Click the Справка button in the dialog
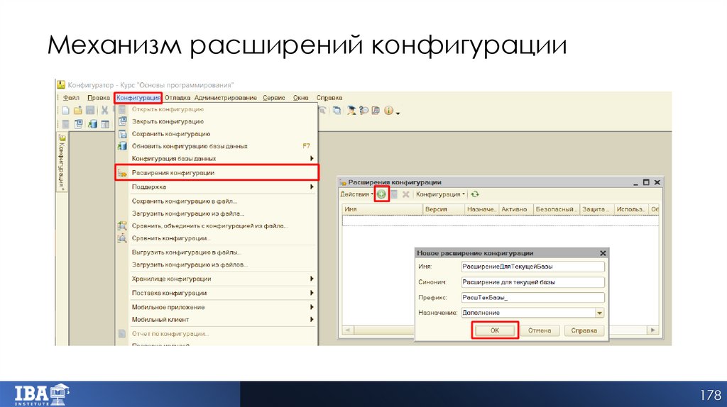Image resolution: width=727 pixels, height=407 pixels. click(584, 330)
